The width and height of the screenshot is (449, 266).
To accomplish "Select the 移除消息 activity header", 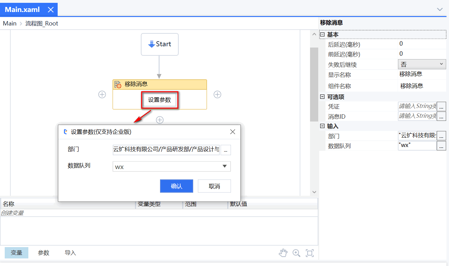I will point(160,84).
